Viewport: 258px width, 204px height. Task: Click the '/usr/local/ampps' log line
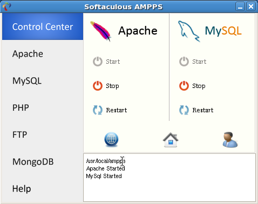106,161
